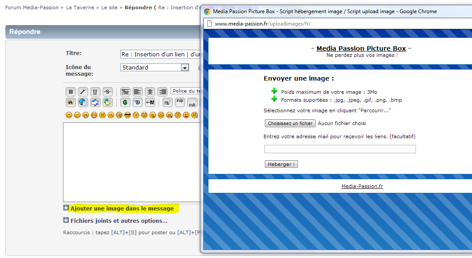Apply shadow effect with the D button
472x258 pixels.
click(138, 102)
